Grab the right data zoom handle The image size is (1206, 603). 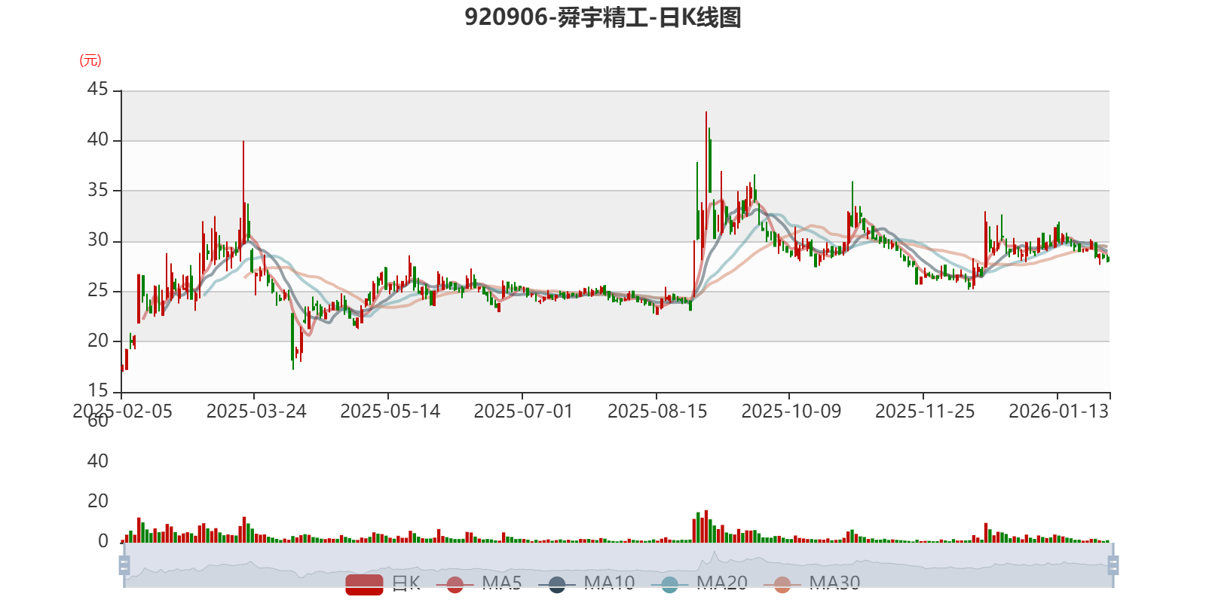click(1113, 565)
